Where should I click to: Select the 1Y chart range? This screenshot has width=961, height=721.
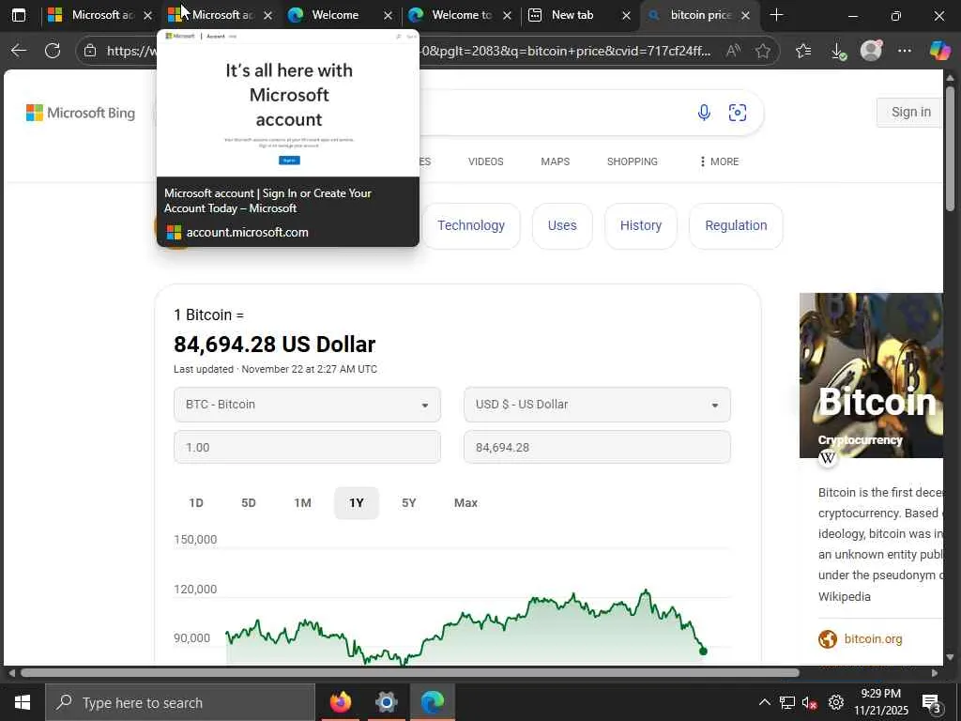click(x=356, y=503)
